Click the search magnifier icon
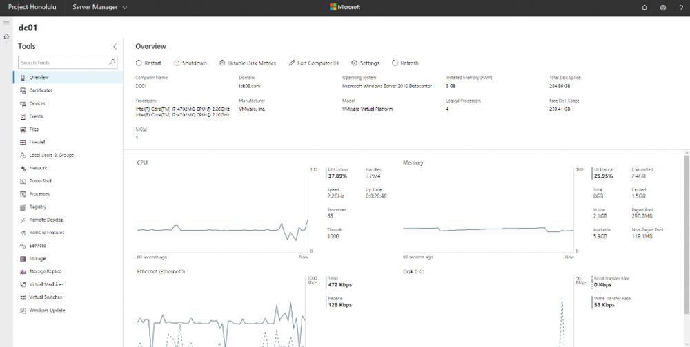The height and width of the screenshot is (347, 690). pos(112,63)
